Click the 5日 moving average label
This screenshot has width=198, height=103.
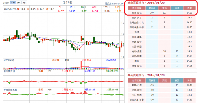[61, 7]
